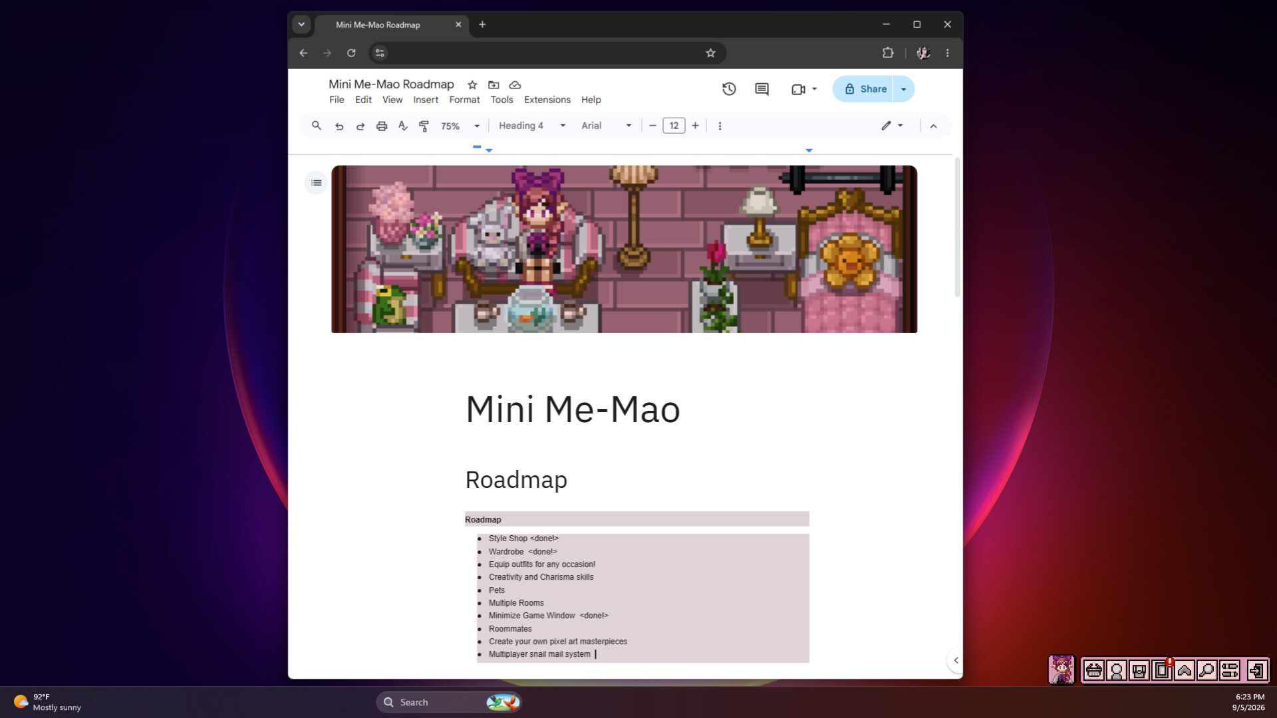The image size is (1277, 718).
Task: Click the magnifying glass icon in game toolbar
Action: pyautogui.click(x=1207, y=670)
